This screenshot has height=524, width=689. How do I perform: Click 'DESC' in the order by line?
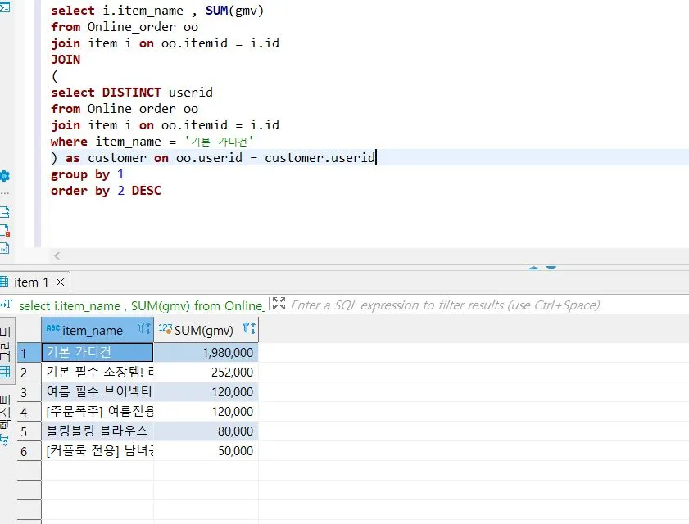click(147, 191)
